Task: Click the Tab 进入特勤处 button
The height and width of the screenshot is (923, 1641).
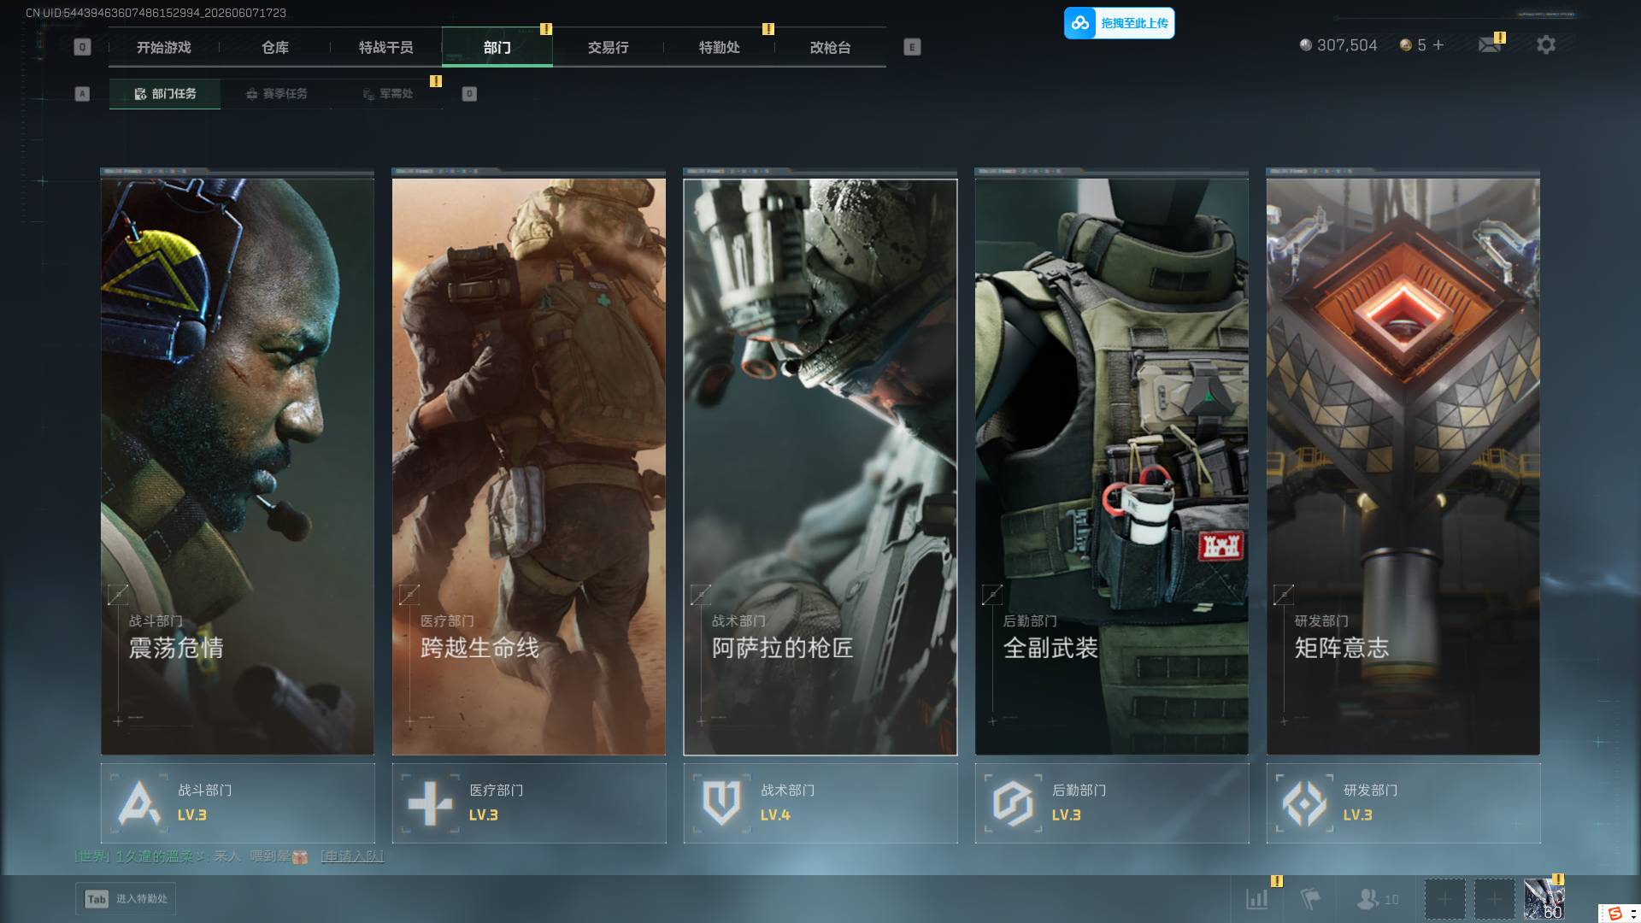Action: 126,899
